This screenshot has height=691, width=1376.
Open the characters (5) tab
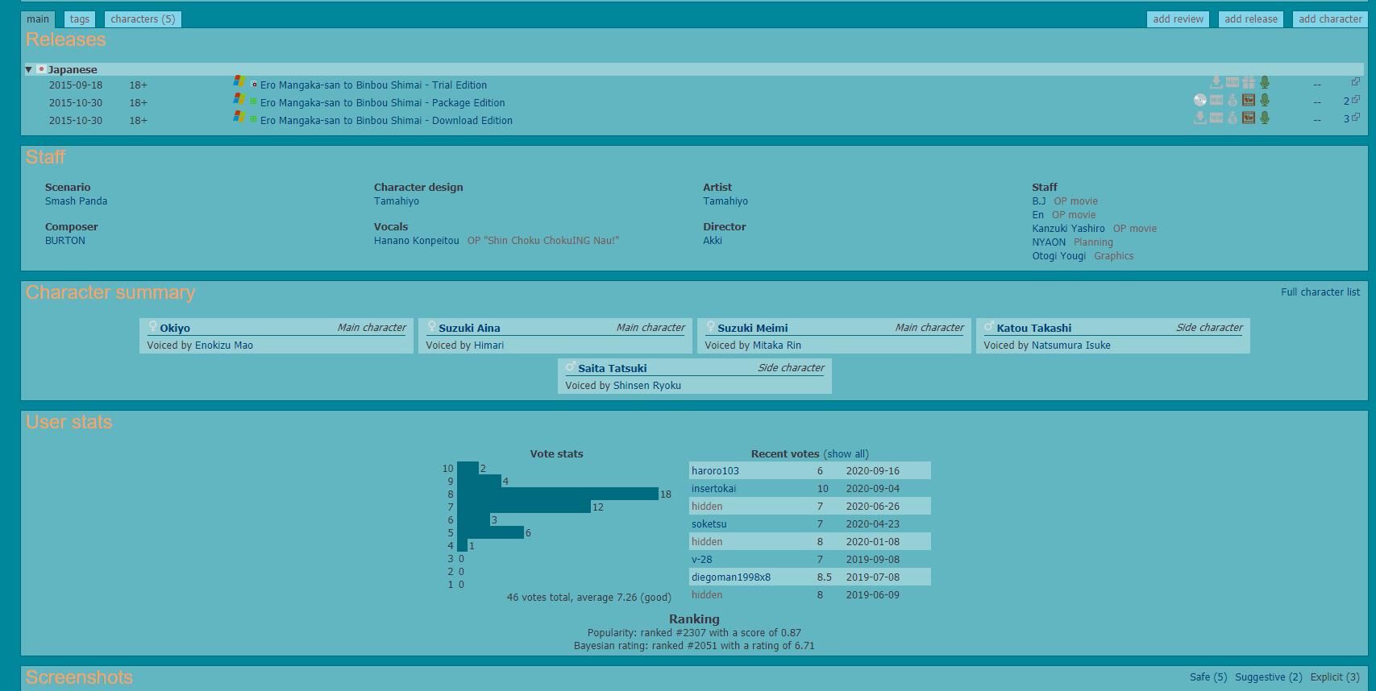[x=143, y=19]
